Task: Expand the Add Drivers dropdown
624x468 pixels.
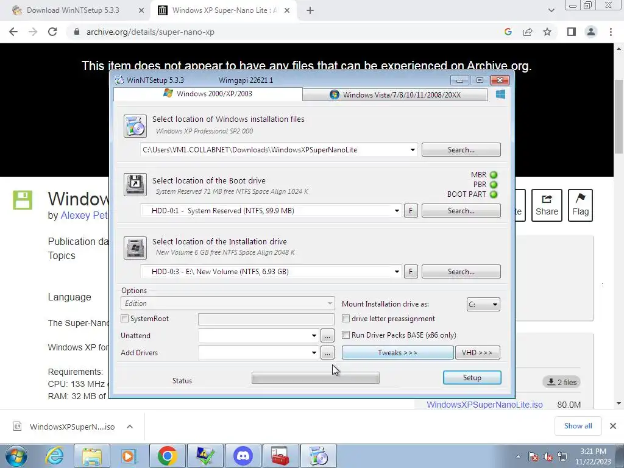Action: [314, 353]
